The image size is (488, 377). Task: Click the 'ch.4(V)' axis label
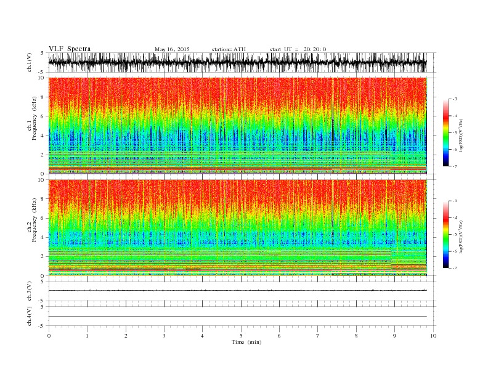(30, 316)
